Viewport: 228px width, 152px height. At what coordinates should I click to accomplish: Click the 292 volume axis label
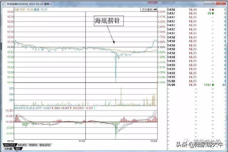point(11,100)
